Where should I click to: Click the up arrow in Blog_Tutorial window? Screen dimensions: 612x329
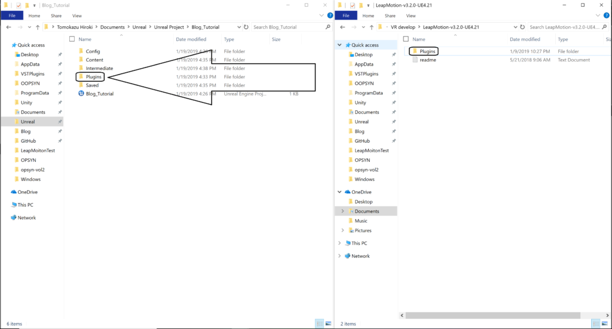(x=38, y=27)
